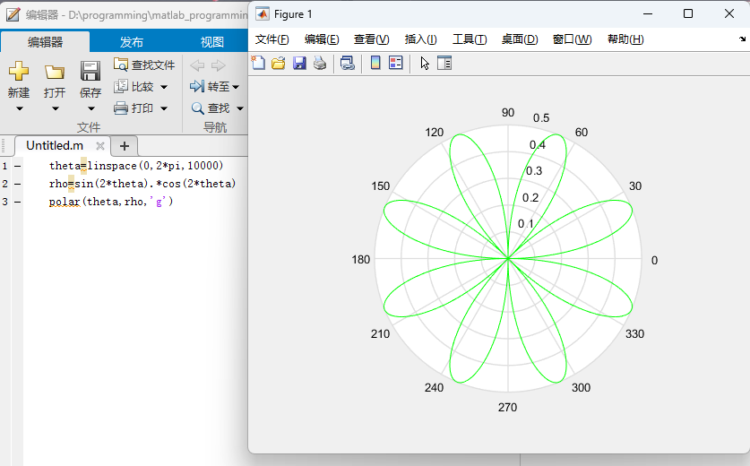Click the 0.5 radius label on polar plot

tap(541, 117)
